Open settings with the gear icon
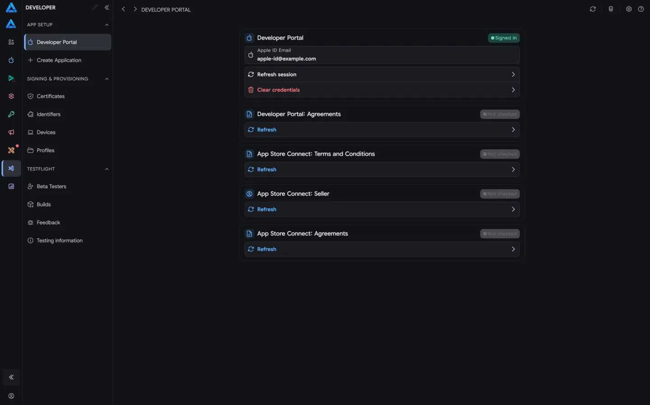The width and height of the screenshot is (650, 405). point(629,9)
